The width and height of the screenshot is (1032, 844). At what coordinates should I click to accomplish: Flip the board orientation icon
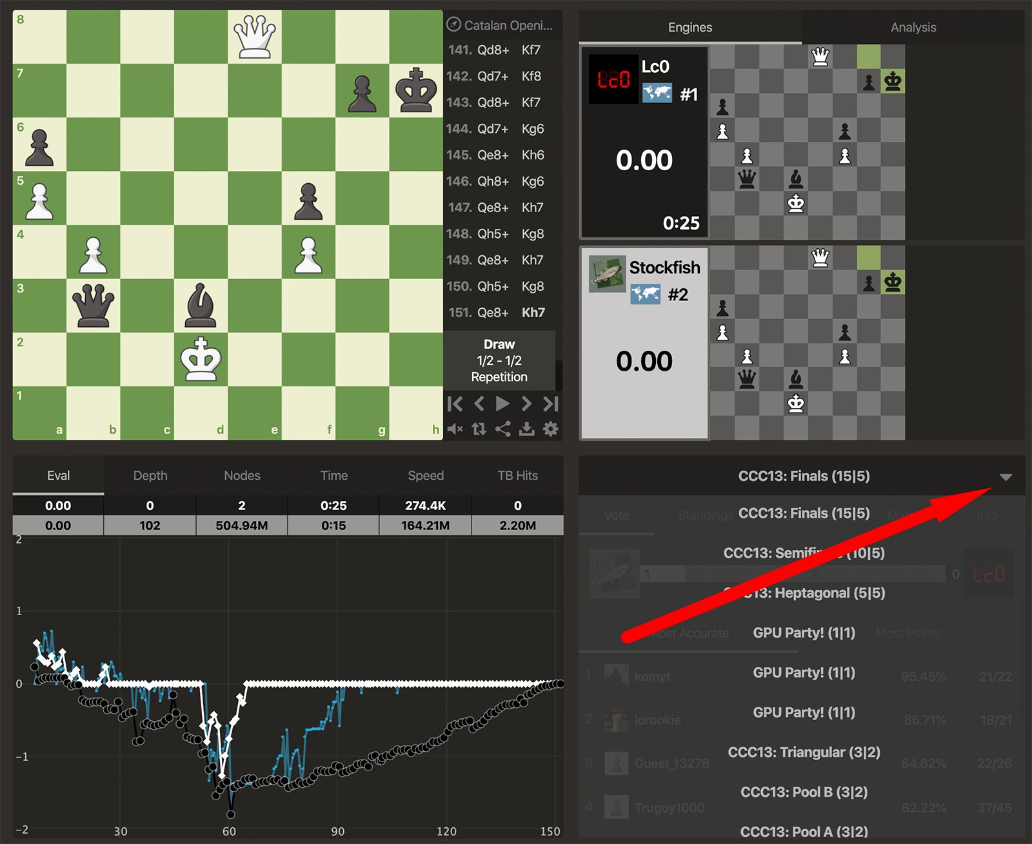479,429
